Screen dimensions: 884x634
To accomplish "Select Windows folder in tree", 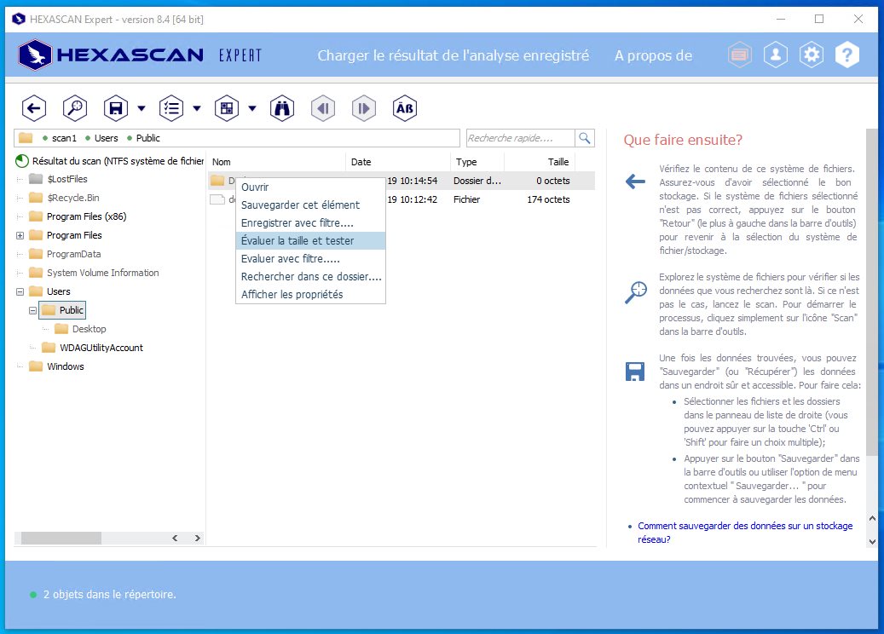I will [56, 366].
